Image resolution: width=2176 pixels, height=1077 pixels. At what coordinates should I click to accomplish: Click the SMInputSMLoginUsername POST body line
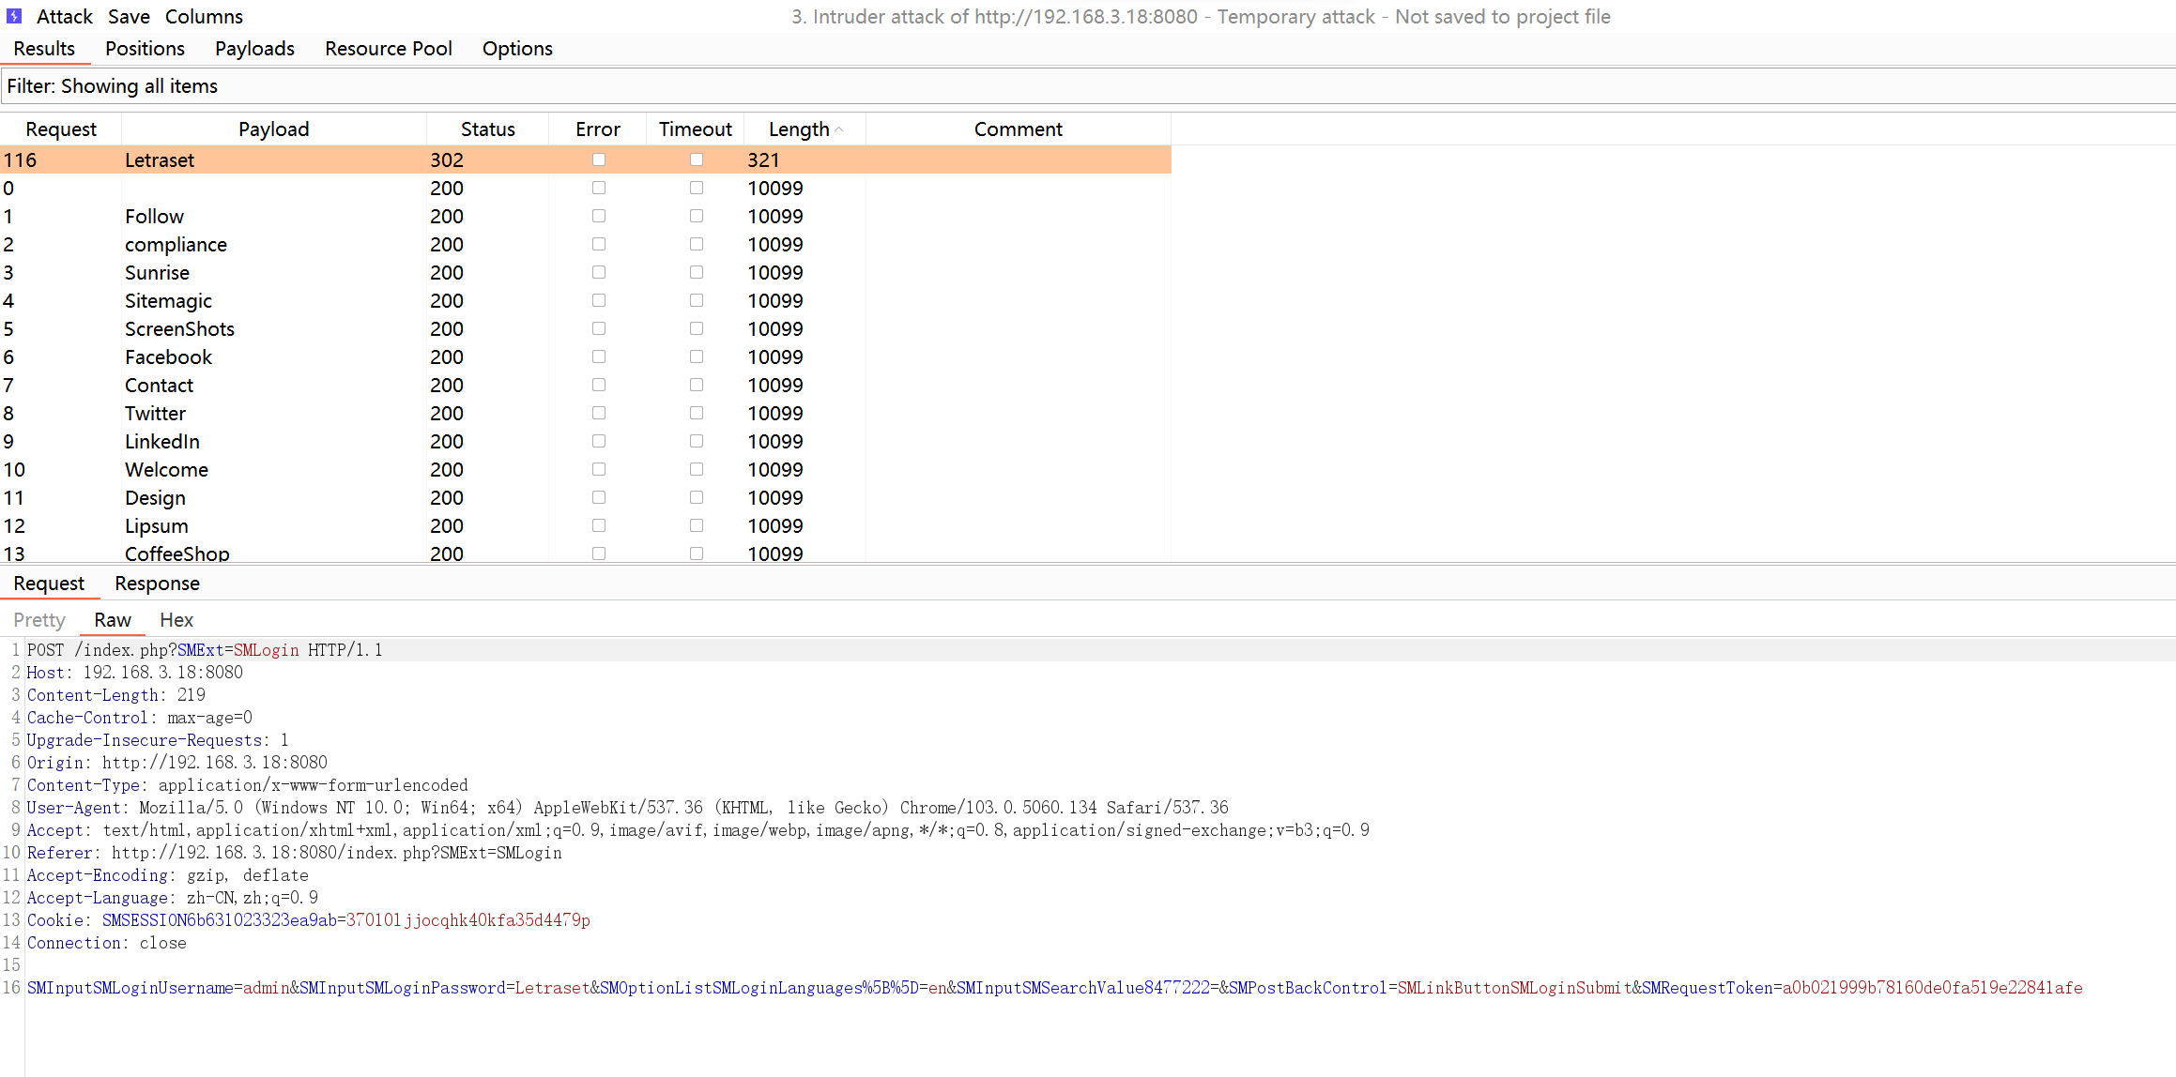pyautogui.click(x=1054, y=988)
